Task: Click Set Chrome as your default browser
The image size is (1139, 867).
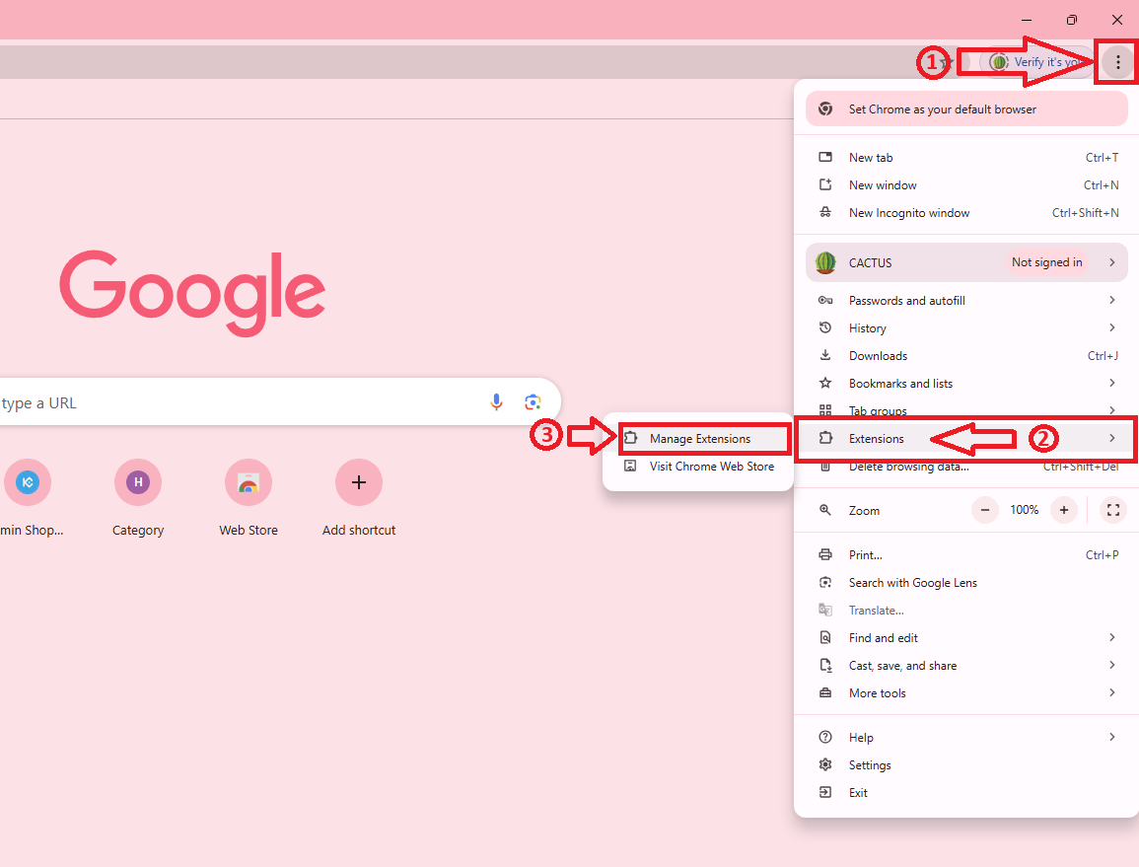Action: click(x=966, y=109)
